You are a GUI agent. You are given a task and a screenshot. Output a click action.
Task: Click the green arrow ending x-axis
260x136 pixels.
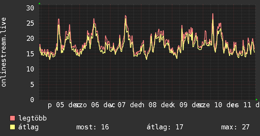pos(257,100)
